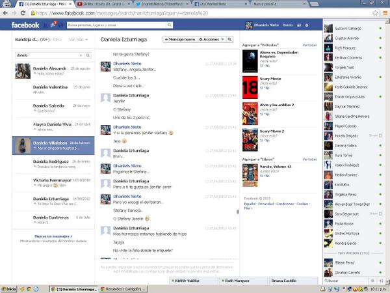The width and height of the screenshot is (390, 293).
Task: Open Victoria Fuenmayor conversation
Action: (53, 182)
